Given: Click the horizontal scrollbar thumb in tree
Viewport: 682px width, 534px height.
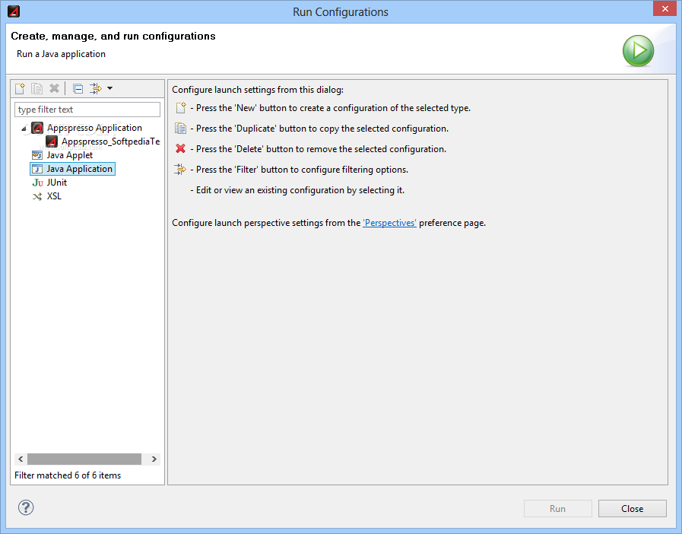Looking at the screenshot, I should (x=84, y=459).
